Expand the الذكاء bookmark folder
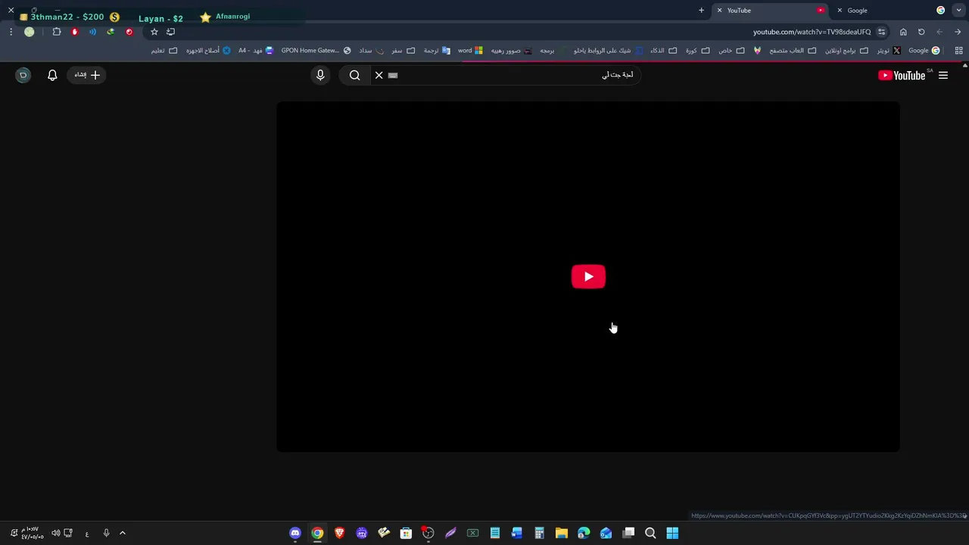 [664, 51]
